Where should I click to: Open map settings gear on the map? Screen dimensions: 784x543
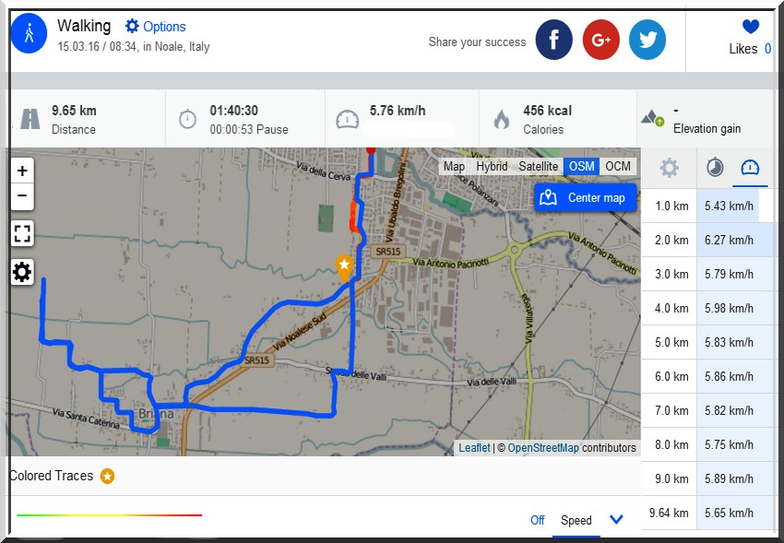pos(22,272)
